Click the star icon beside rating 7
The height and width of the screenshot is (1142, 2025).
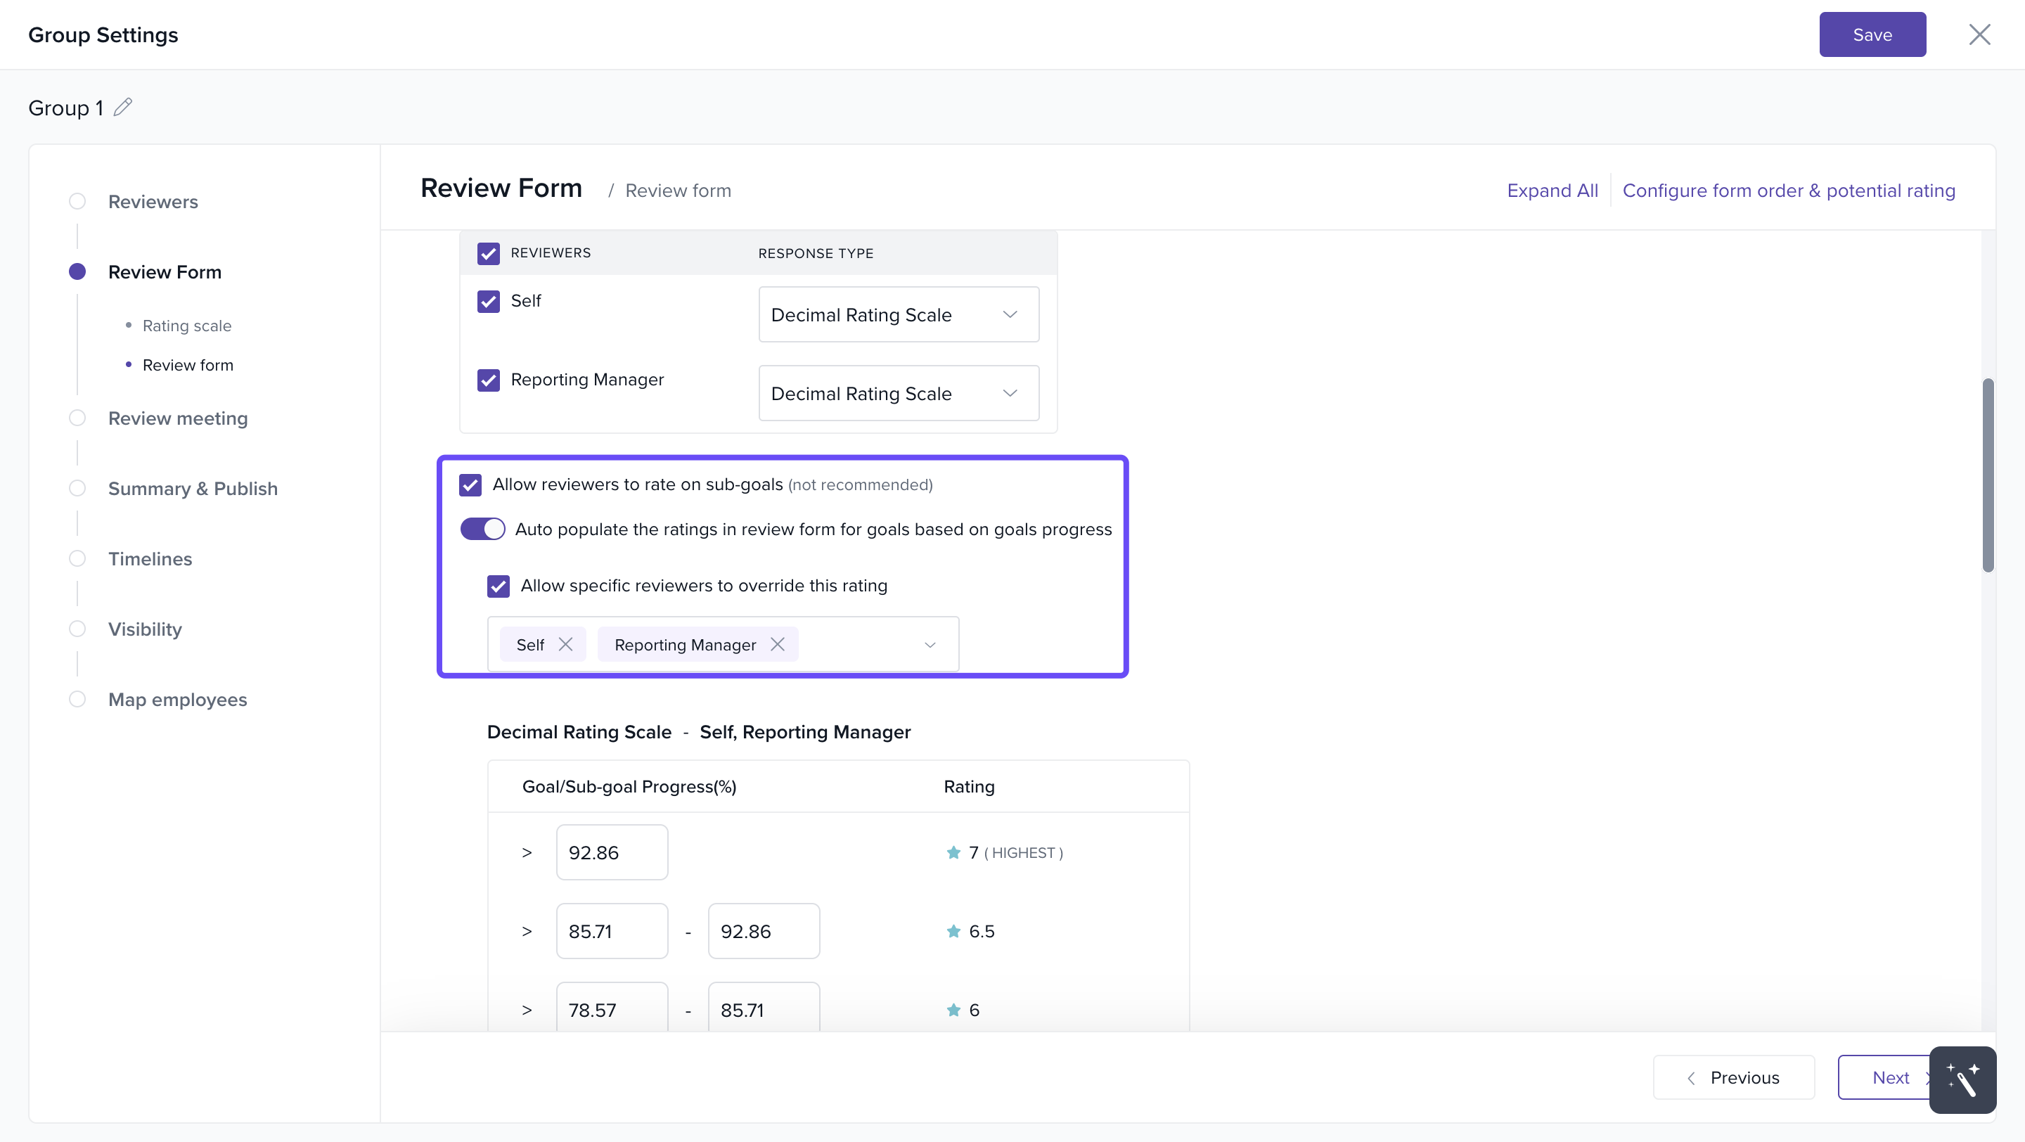(953, 852)
